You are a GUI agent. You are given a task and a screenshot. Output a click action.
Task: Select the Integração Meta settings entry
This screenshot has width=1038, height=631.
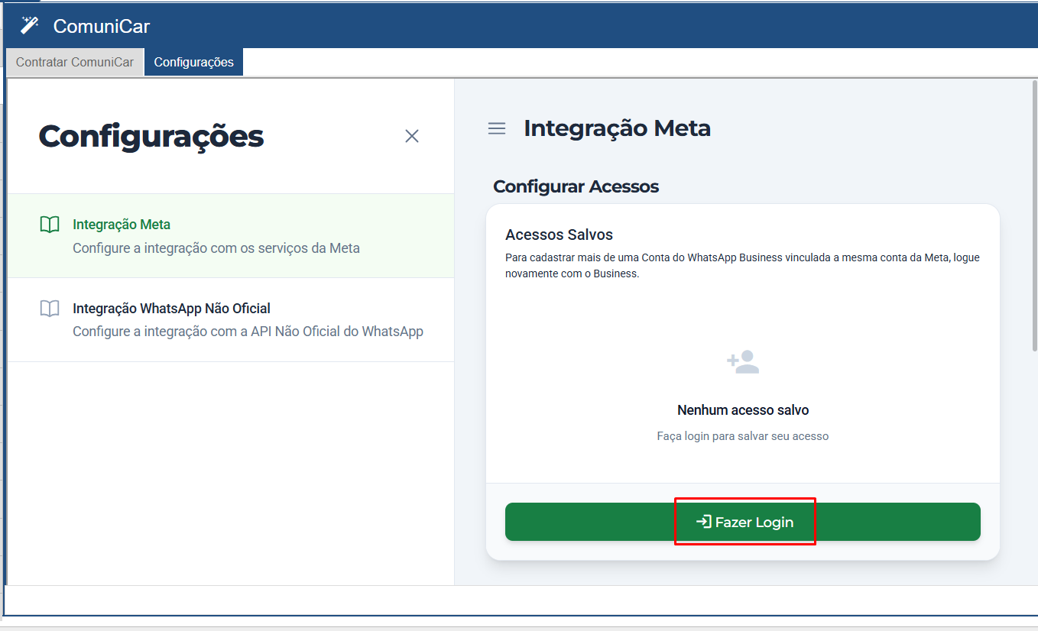(231, 236)
